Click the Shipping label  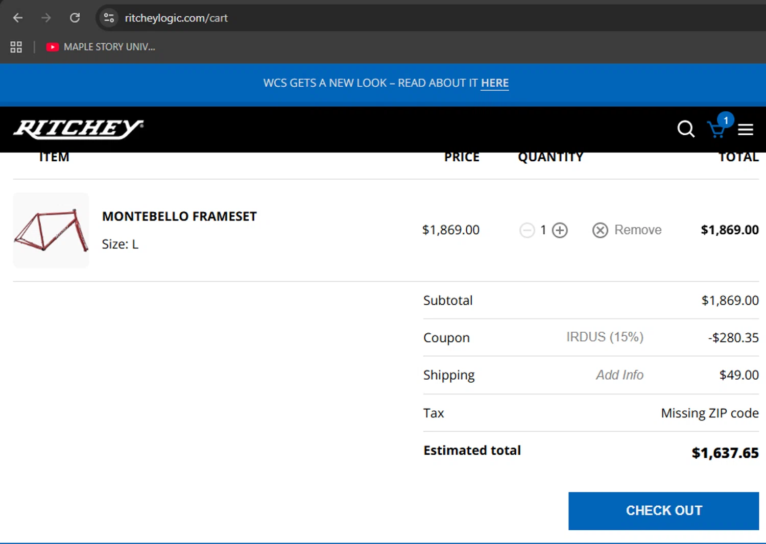coord(449,376)
